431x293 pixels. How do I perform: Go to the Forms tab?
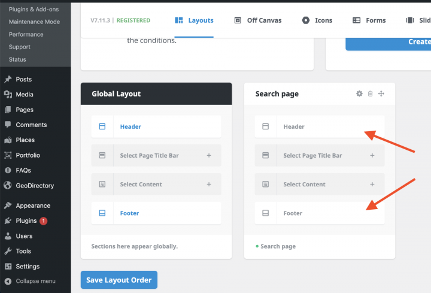pos(369,20)
